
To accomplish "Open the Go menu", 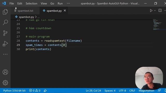I will (52, 3).
